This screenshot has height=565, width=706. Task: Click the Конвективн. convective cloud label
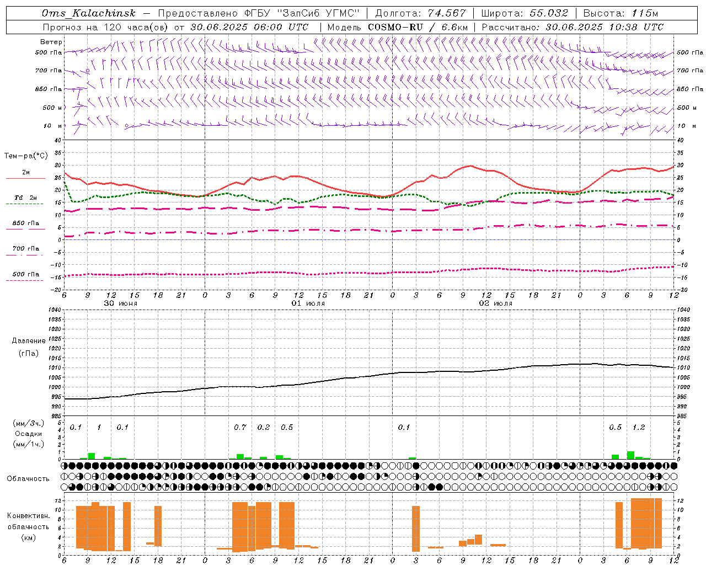tap(28, 516)
